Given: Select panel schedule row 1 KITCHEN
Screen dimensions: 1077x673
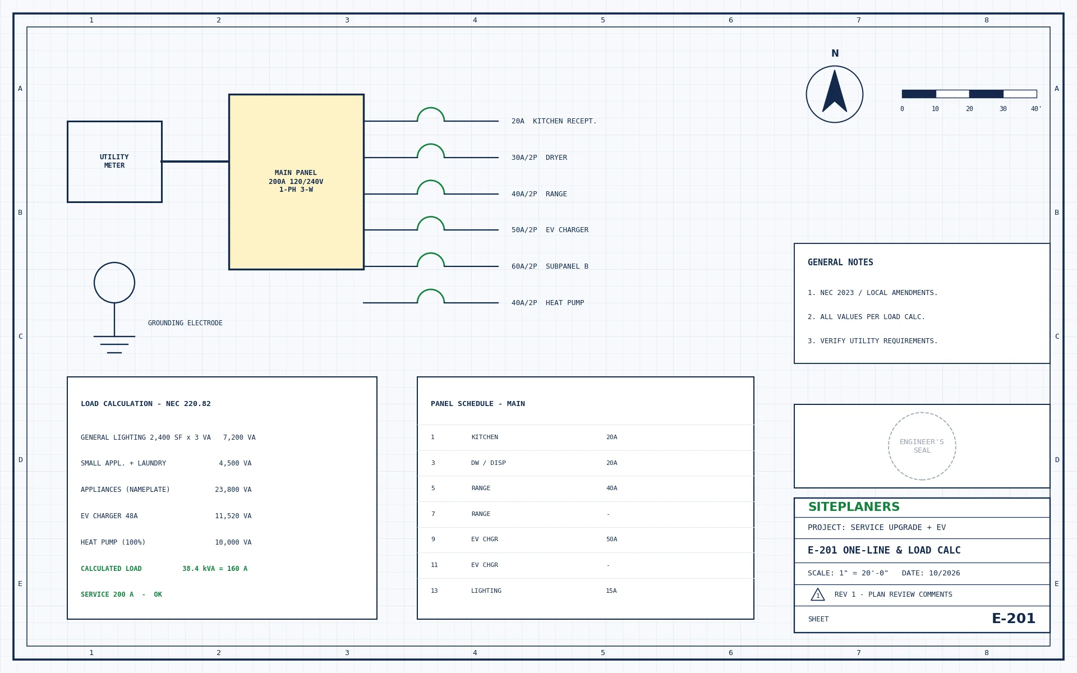Looking at the screenshot, I should tap(586, 437).
